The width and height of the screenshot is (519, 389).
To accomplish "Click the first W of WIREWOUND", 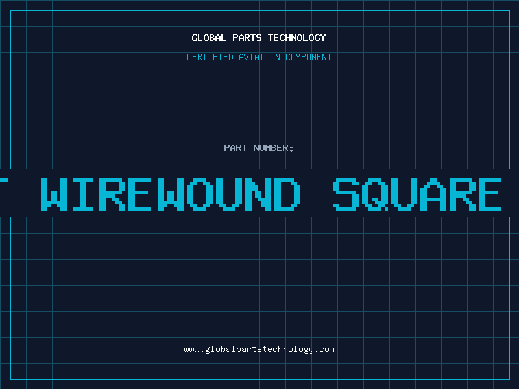I will [x=54, y=194].
